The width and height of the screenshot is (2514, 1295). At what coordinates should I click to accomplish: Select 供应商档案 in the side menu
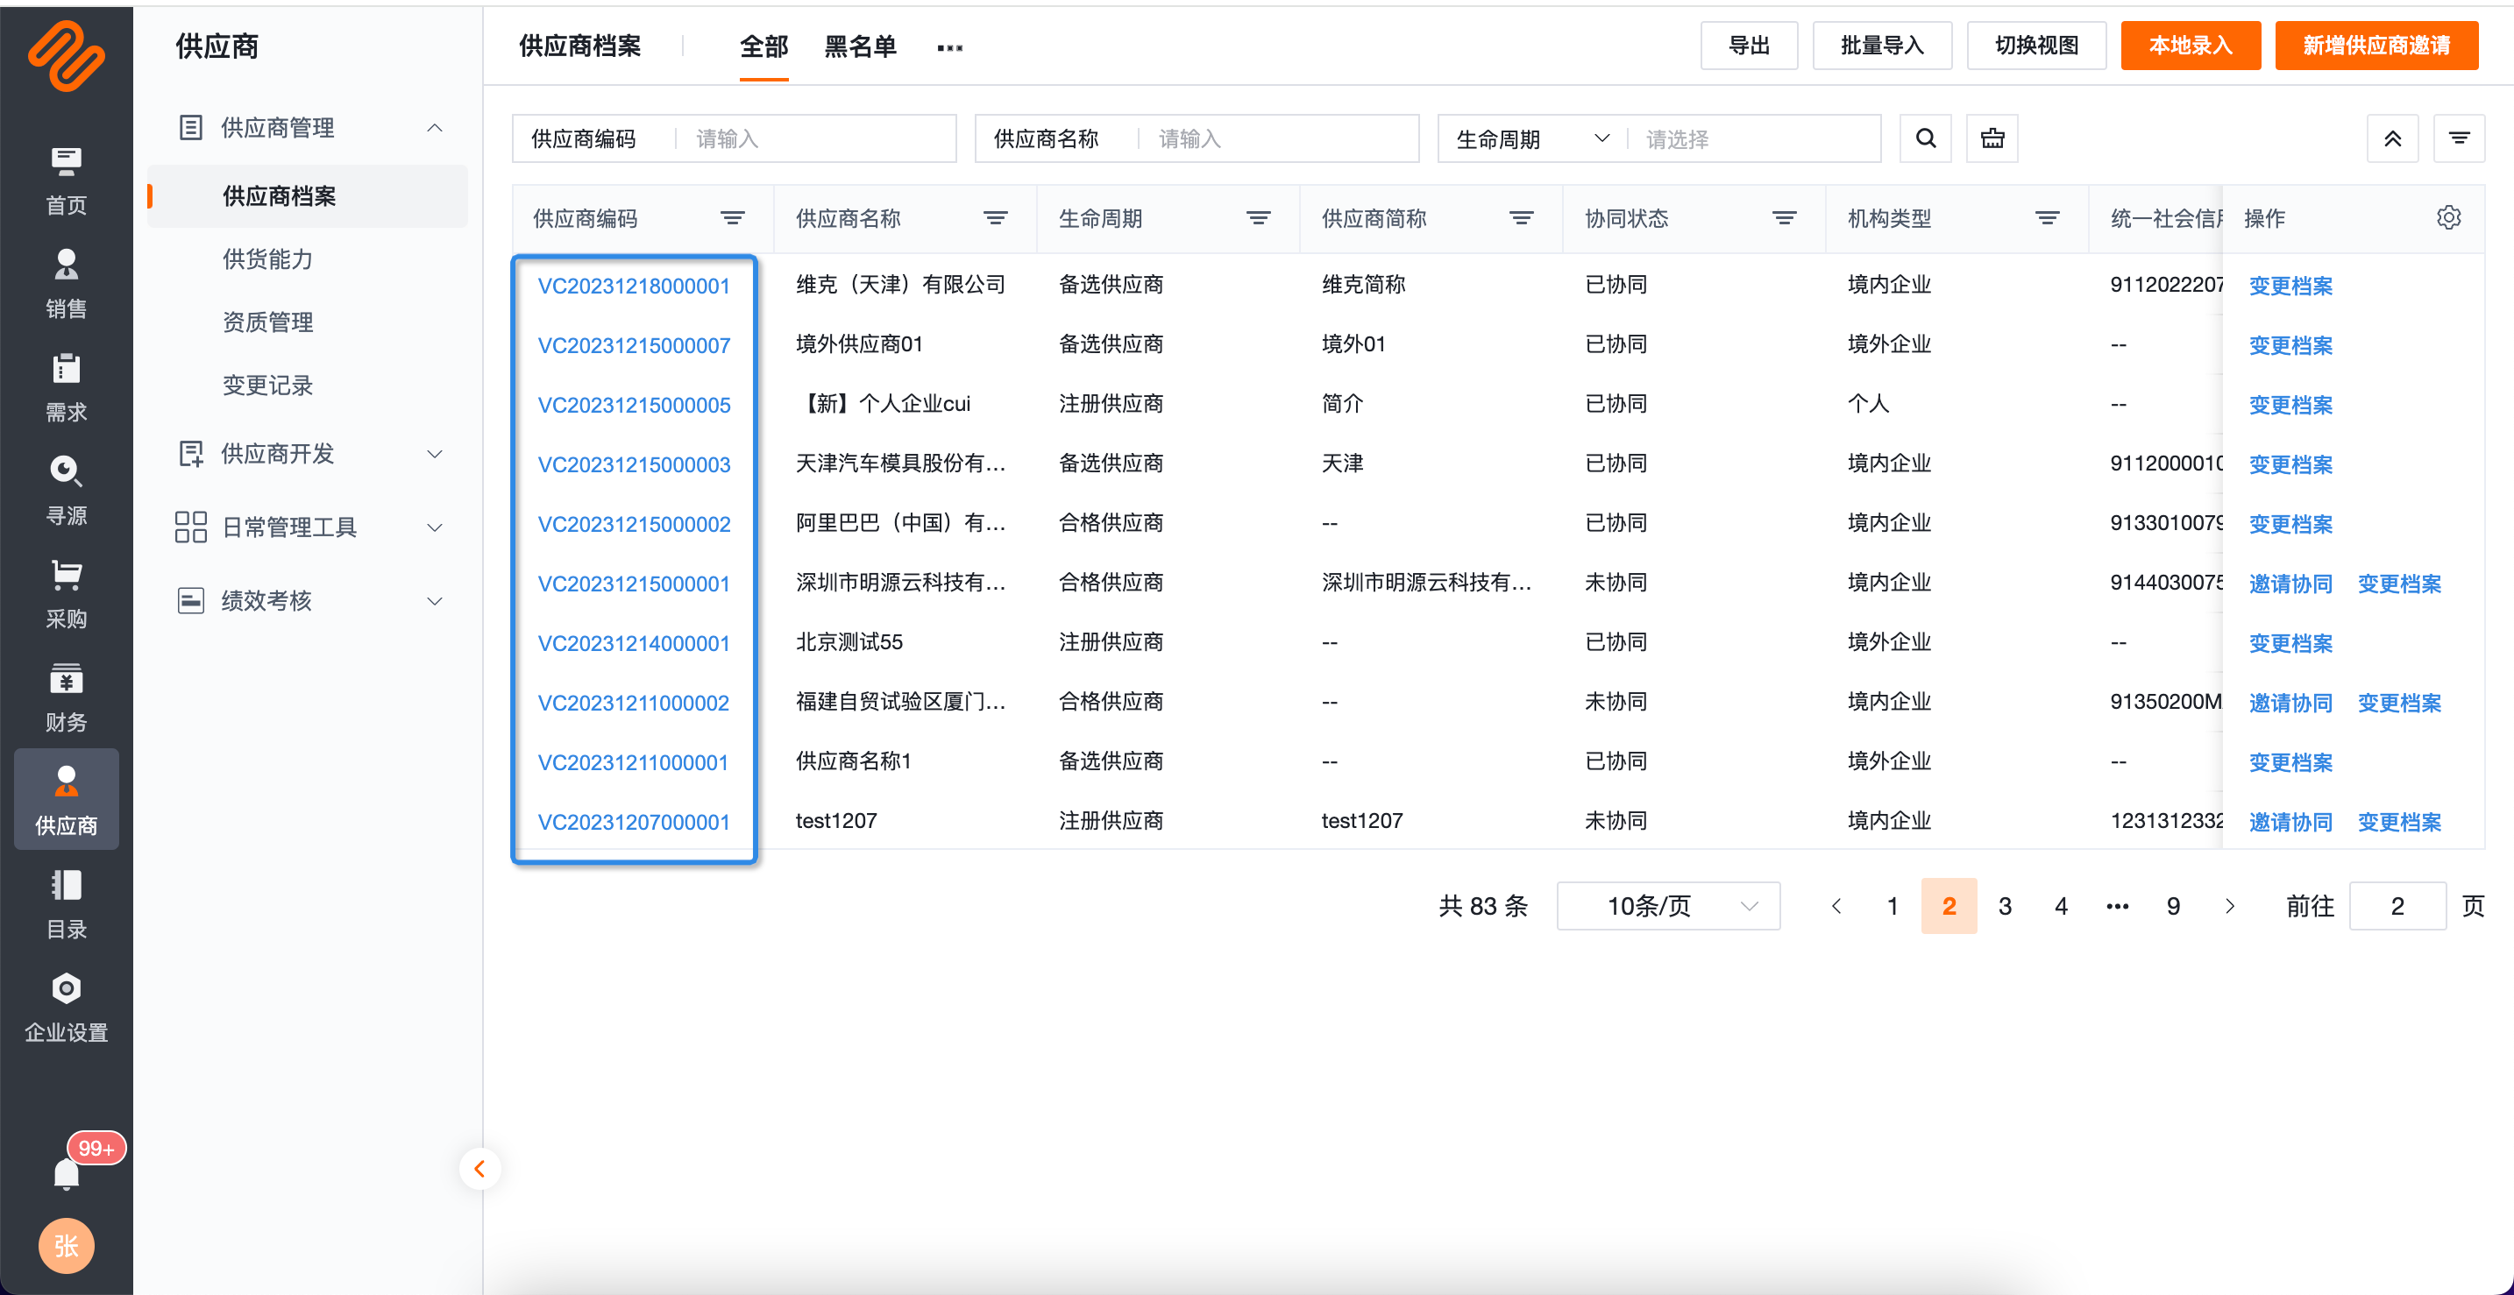[308, 196]
